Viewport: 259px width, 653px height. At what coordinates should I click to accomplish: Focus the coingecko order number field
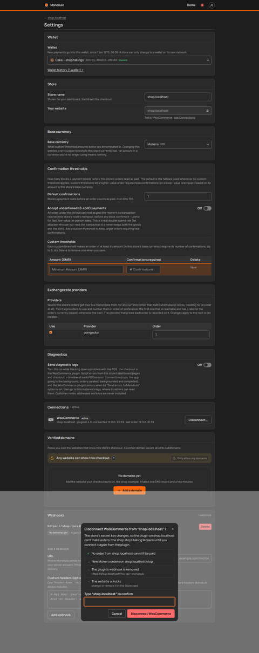click(x=181, y=335)
